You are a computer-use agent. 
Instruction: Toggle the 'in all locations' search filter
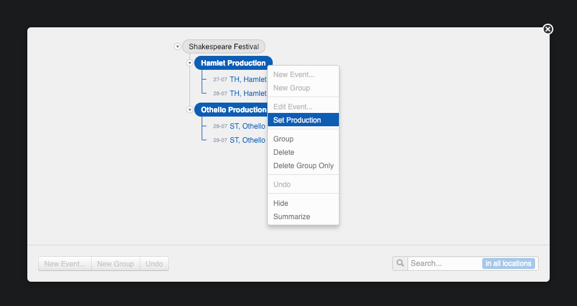[508, 263]
